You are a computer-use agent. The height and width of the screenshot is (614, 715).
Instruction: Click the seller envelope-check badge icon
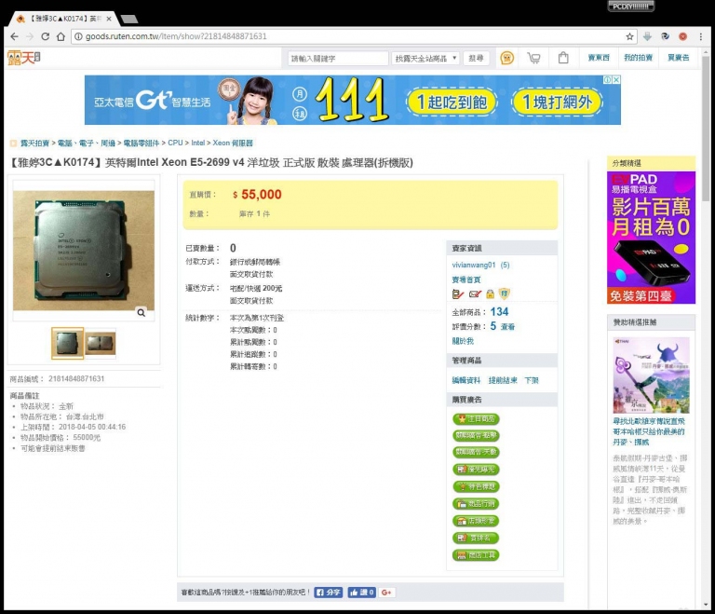(x=475, y=294)
